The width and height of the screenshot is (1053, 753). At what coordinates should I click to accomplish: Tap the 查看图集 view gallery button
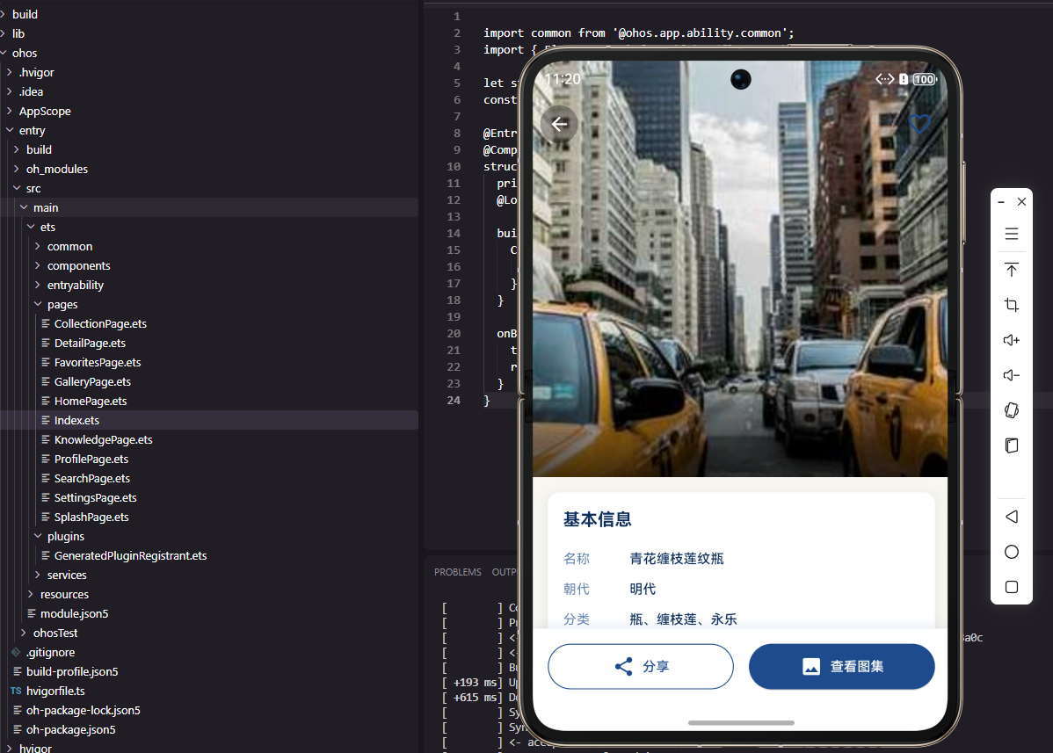[x=841, y=666]
